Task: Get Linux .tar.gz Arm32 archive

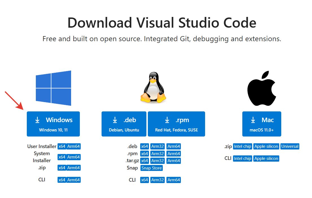Action: tap(158, 160)
